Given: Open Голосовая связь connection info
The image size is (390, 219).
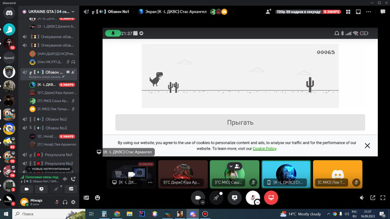Looking at the screenshot, I should [x=42, y=177].
